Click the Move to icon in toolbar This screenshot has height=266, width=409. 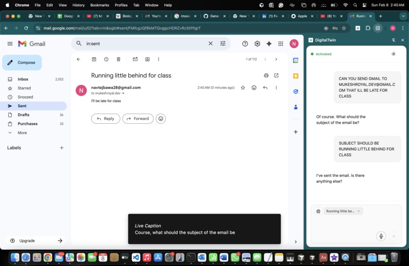point(147,59)
